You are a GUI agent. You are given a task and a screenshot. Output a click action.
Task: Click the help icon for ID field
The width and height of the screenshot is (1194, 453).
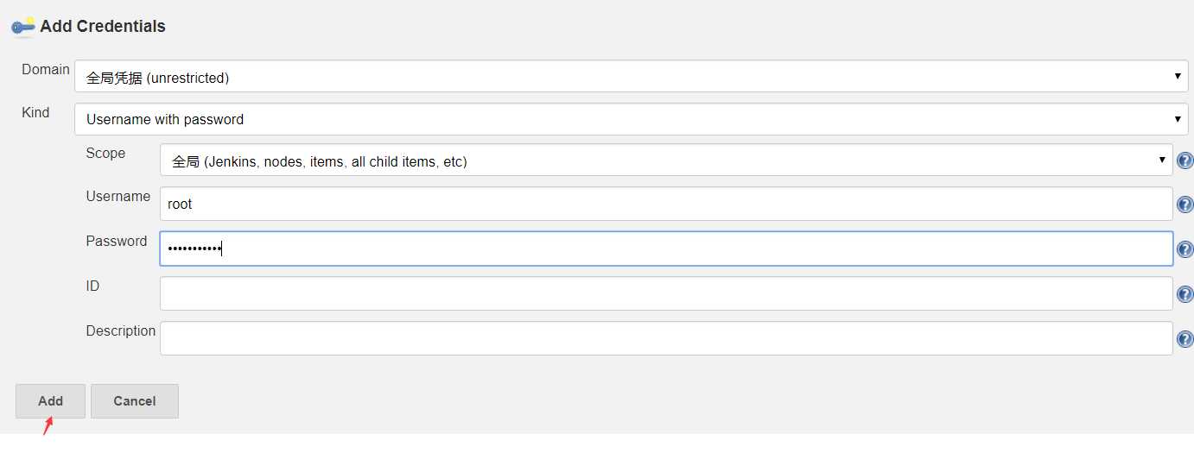coord(1185,294)
